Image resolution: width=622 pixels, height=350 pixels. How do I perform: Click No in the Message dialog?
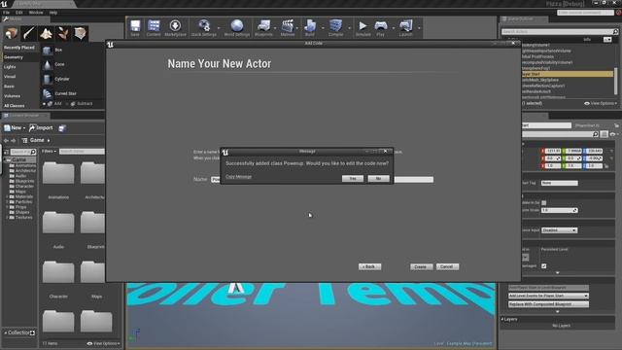(378, 179)
